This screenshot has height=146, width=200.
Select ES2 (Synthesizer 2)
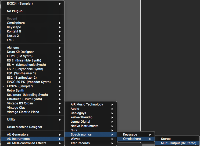33,78
